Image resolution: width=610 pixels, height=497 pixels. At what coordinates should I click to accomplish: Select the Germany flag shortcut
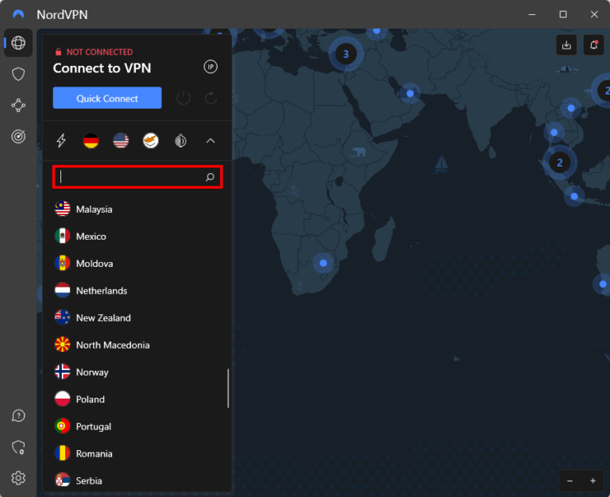pyautogui.click(x=91, y=141)
